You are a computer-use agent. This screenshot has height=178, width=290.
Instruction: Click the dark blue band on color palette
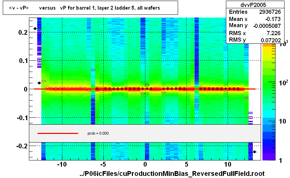(269, 142)
